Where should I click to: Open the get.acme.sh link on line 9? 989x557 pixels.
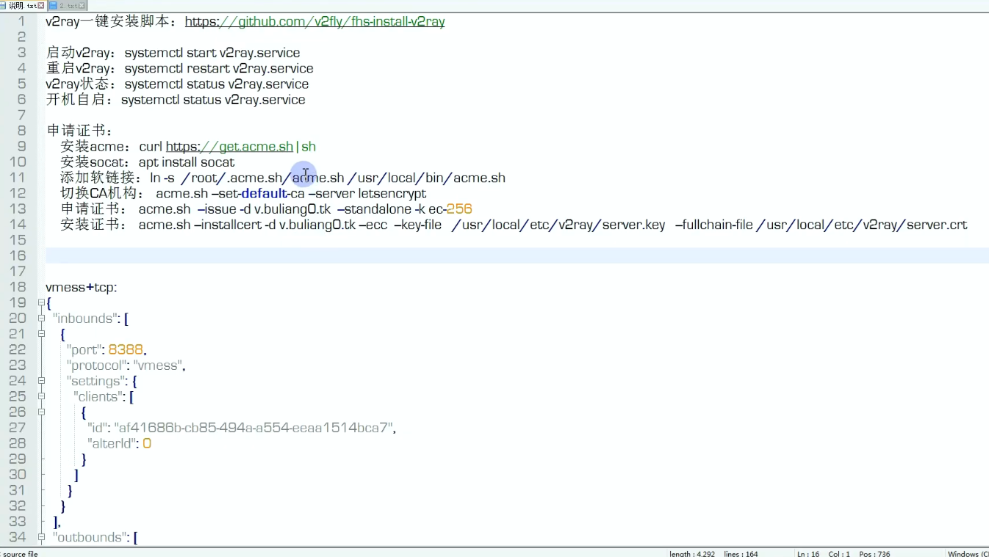click(229, 147)
